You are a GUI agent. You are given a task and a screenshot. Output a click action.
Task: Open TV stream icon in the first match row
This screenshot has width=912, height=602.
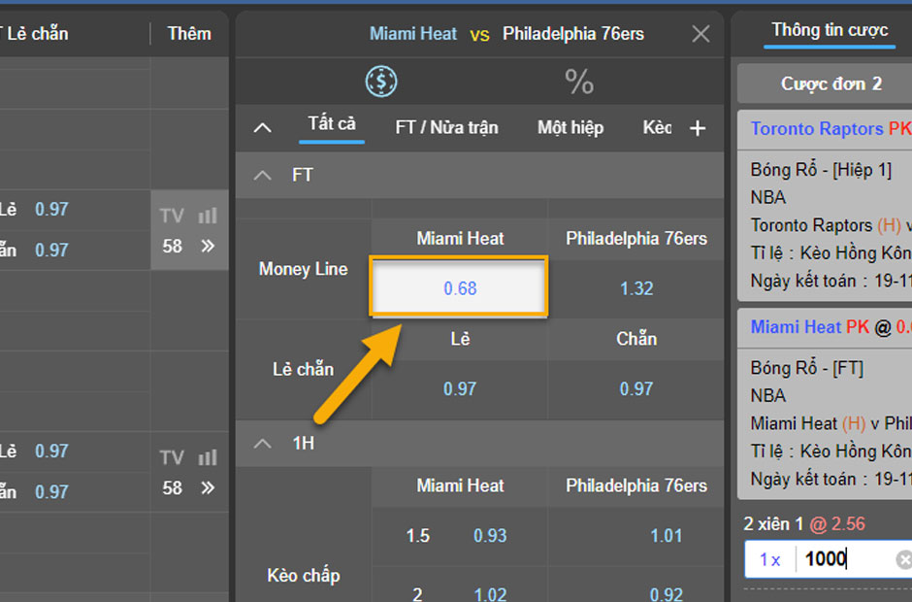(172, 216)
